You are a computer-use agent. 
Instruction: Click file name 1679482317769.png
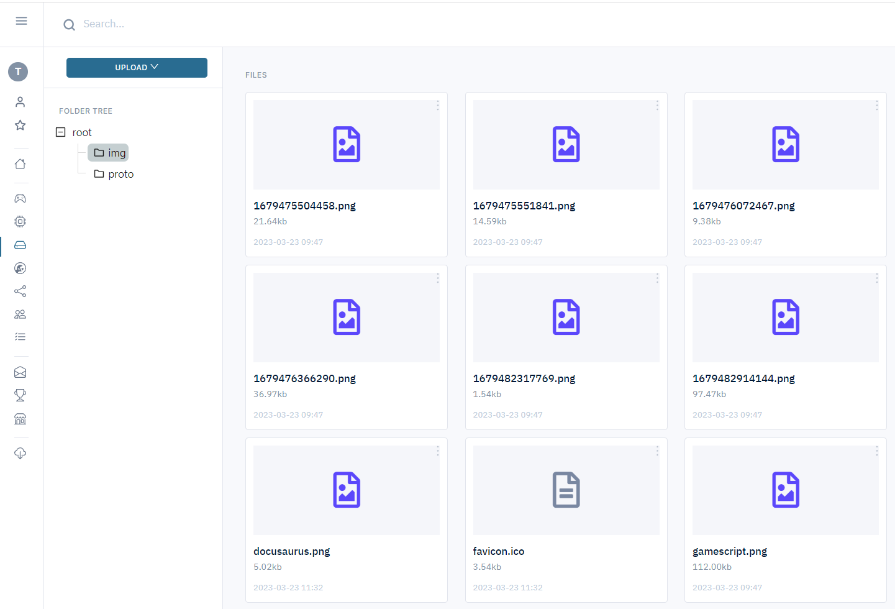pos(524,378)
